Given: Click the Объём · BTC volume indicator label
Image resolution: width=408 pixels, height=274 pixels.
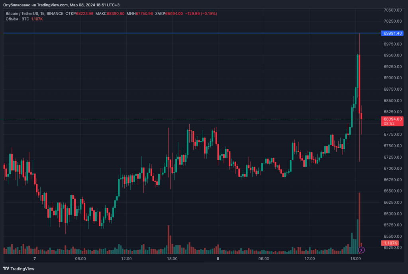Looking at the screenshot, I should pos(17,19).
